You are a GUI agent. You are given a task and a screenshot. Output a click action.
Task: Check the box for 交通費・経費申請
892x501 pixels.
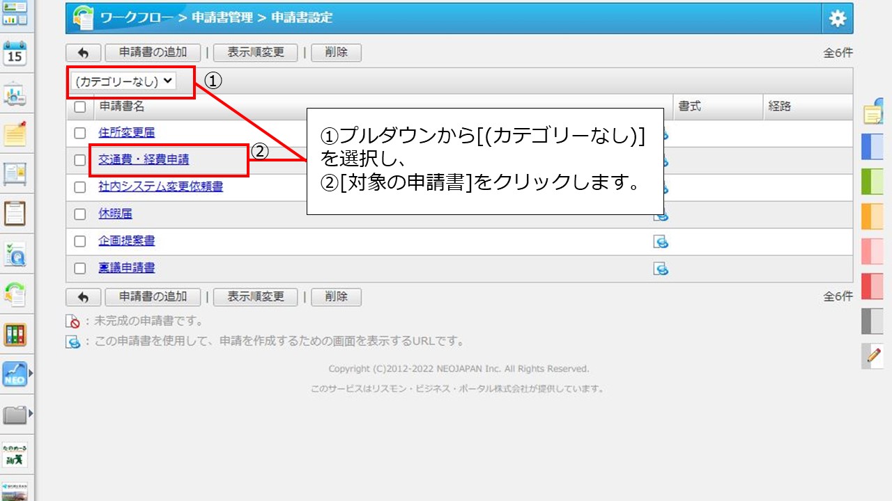(x=80, y=160)
